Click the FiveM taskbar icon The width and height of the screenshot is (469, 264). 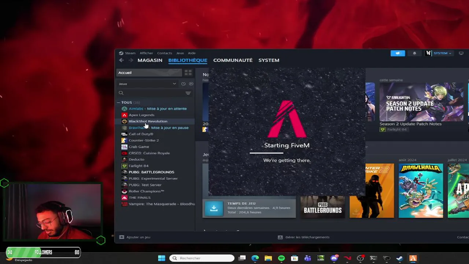(413, 258)
